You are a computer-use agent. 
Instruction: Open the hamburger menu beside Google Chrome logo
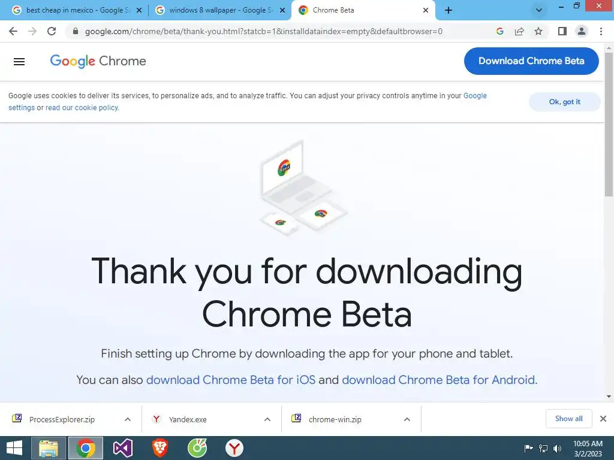(19, 62)
